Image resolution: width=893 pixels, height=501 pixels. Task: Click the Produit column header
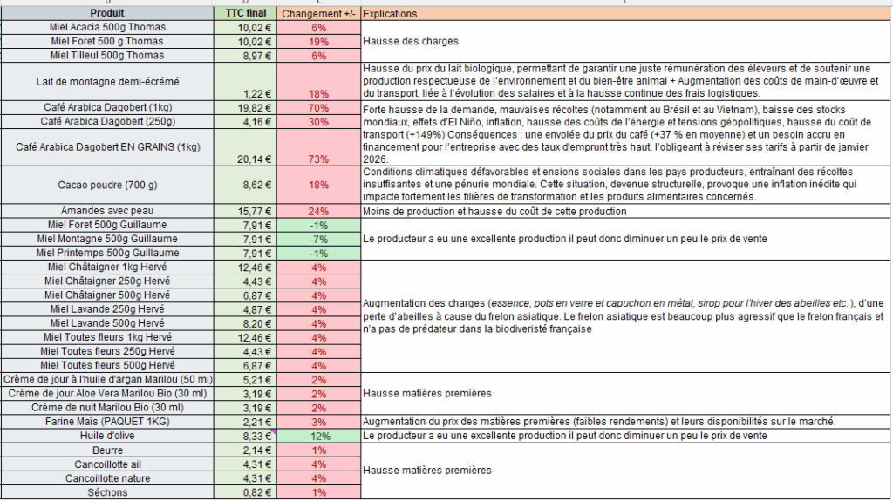107,14
